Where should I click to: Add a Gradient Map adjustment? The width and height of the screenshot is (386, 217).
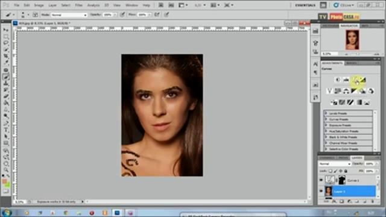[359, 102]
